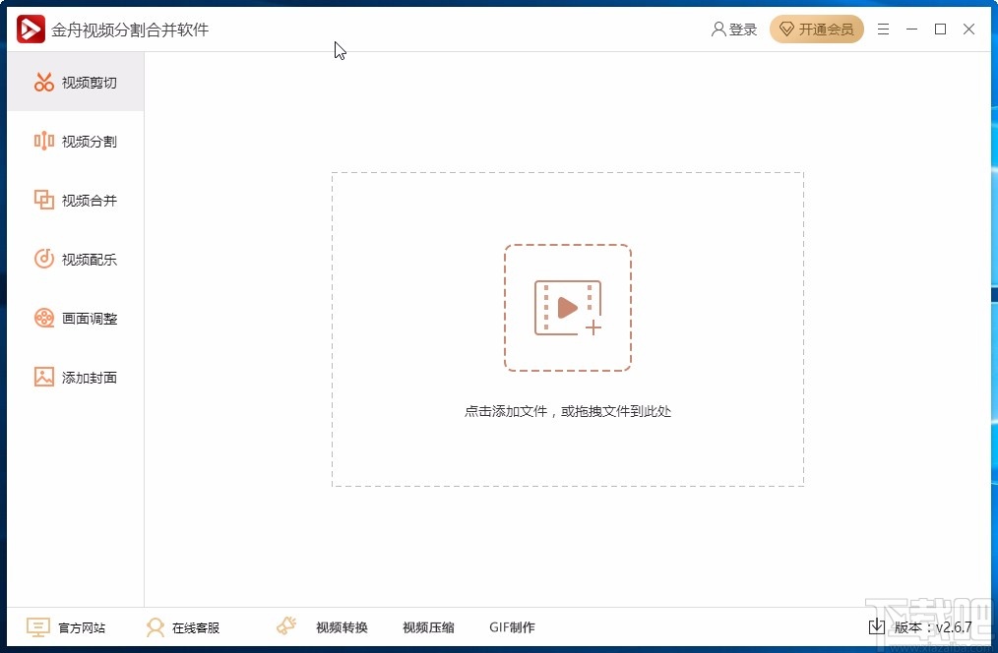Switch to the 视频合并 merge tab
This screenshot has width=998, height=653.
[x=76, y=201]
